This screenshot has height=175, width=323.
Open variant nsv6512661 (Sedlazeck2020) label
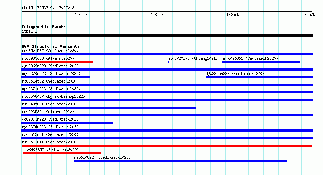coord(50,134)
